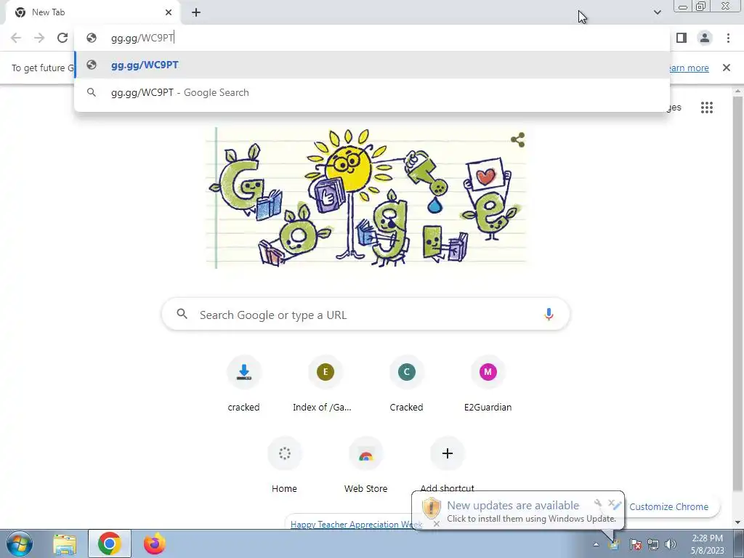744x558 pixels.
Task: Open the Chrome three-dot menu
Action: [728, 38]
